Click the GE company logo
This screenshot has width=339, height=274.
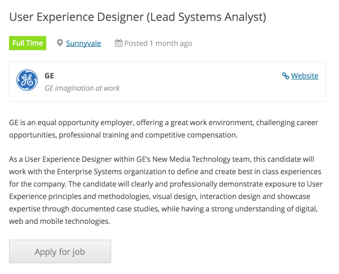point(27,80)
